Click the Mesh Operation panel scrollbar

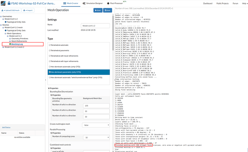pos(113,33)
